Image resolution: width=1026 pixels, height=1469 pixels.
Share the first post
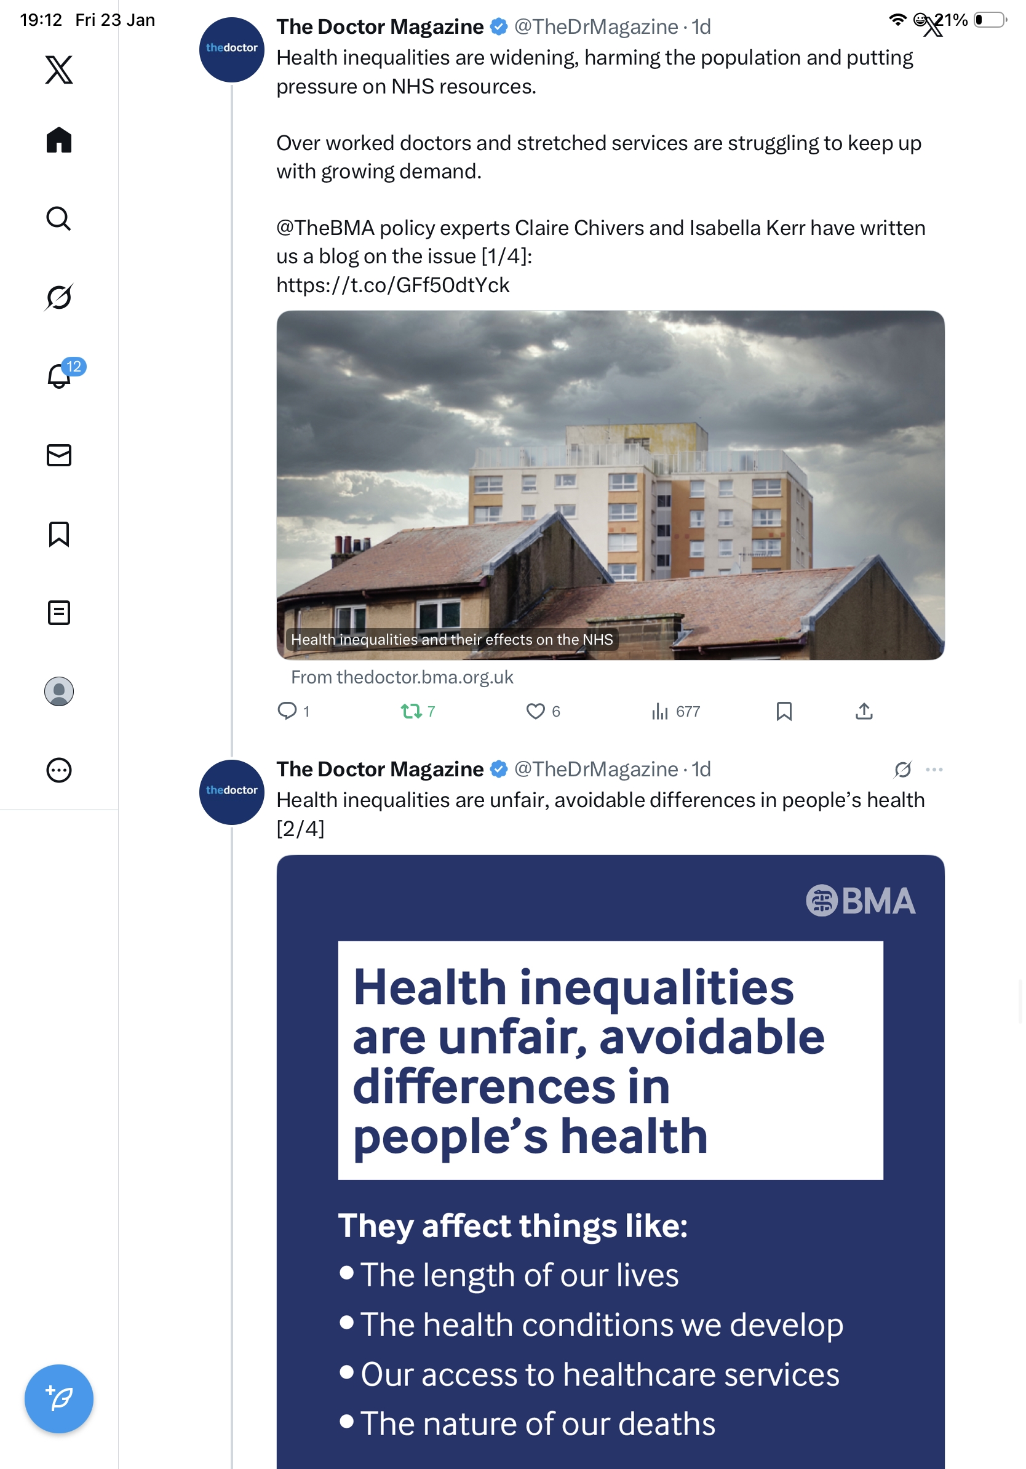[864, 711]
